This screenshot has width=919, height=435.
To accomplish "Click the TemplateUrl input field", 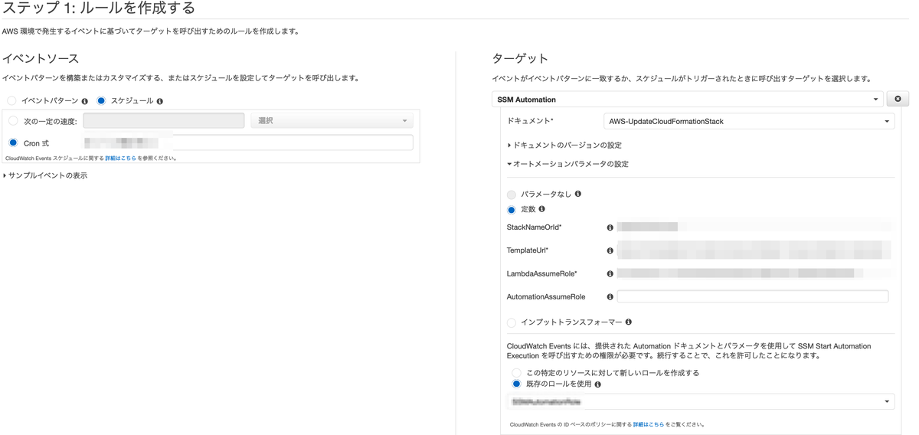I will pyautogui.click(x=754, y=250).
